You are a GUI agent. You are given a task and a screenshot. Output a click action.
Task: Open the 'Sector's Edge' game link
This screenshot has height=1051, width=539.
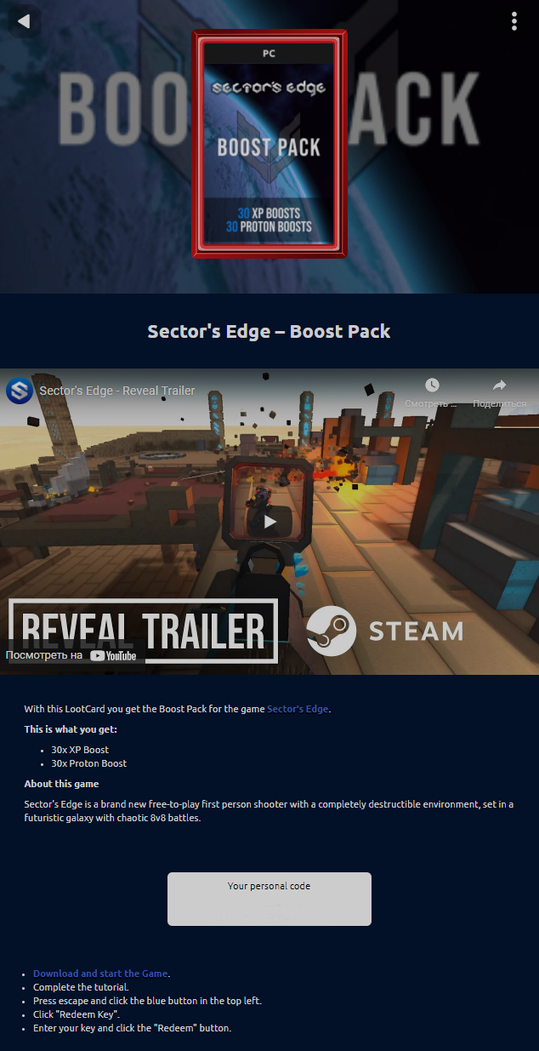[298, 709]
